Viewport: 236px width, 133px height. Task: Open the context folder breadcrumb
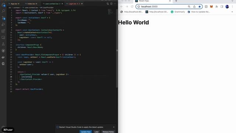[17, 7]
